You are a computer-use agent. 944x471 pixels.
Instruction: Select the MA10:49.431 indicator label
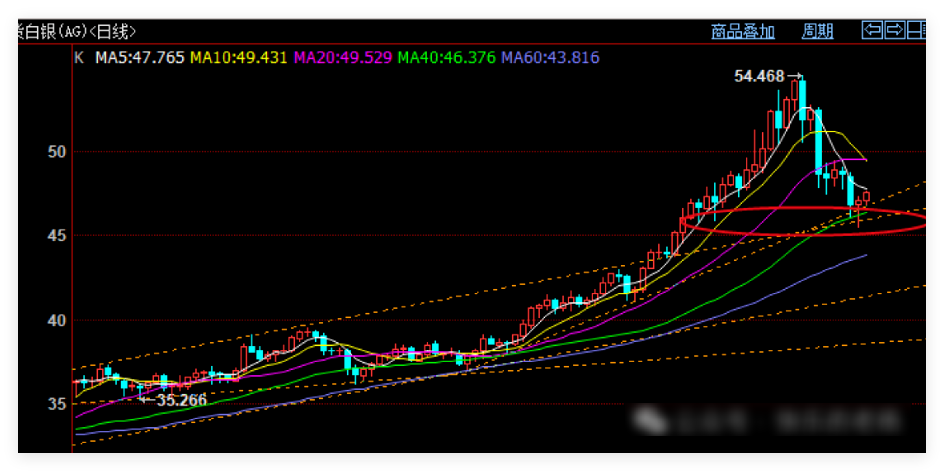239,58
